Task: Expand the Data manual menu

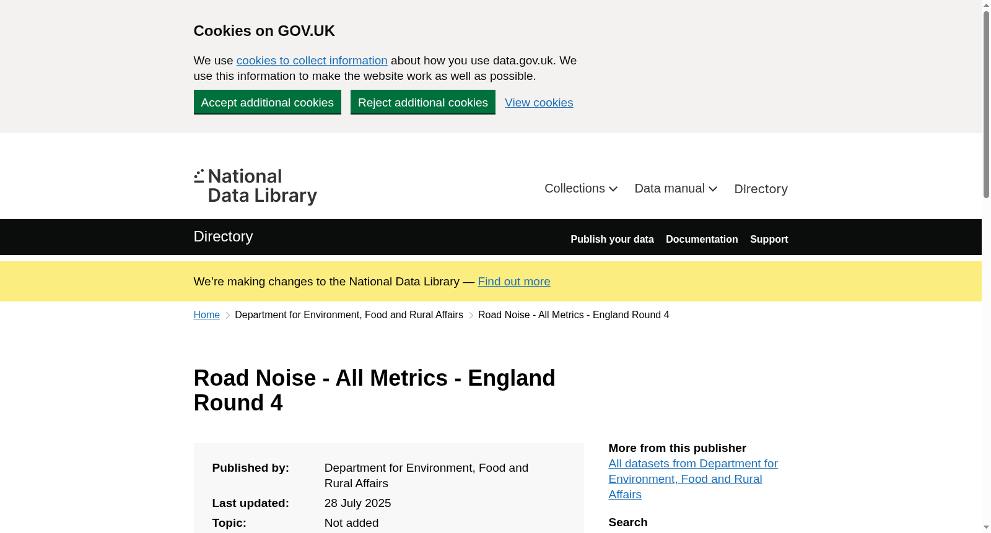Action: point(676,189)
